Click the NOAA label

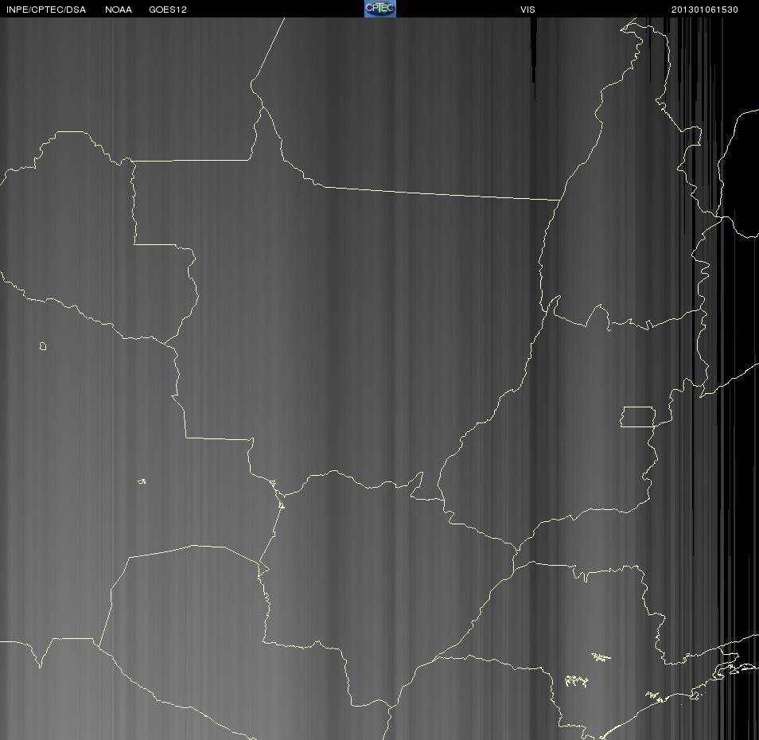pyautogui.click(x=118, y=10)
